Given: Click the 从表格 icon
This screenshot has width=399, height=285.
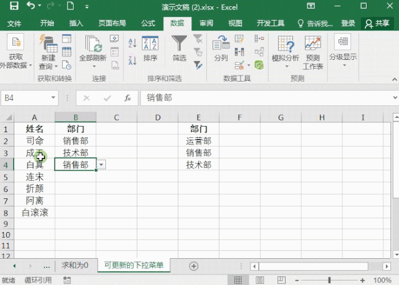Looking at the screenshot, I should 67,52.
